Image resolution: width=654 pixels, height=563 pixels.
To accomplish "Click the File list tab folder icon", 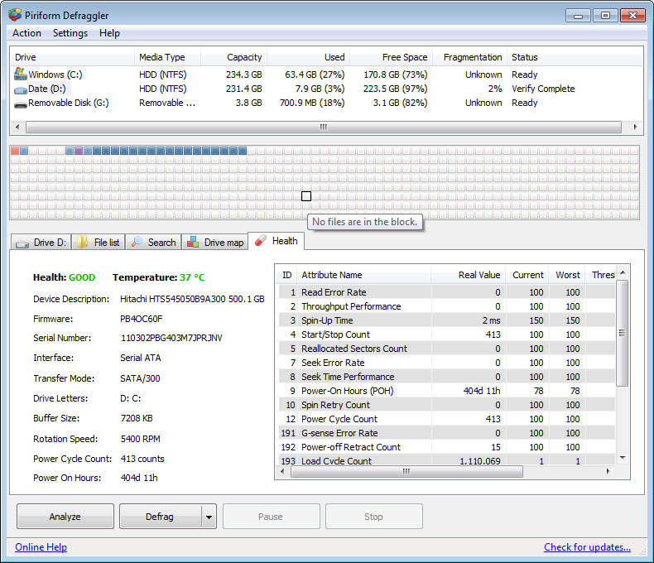I will pos(82,242).
